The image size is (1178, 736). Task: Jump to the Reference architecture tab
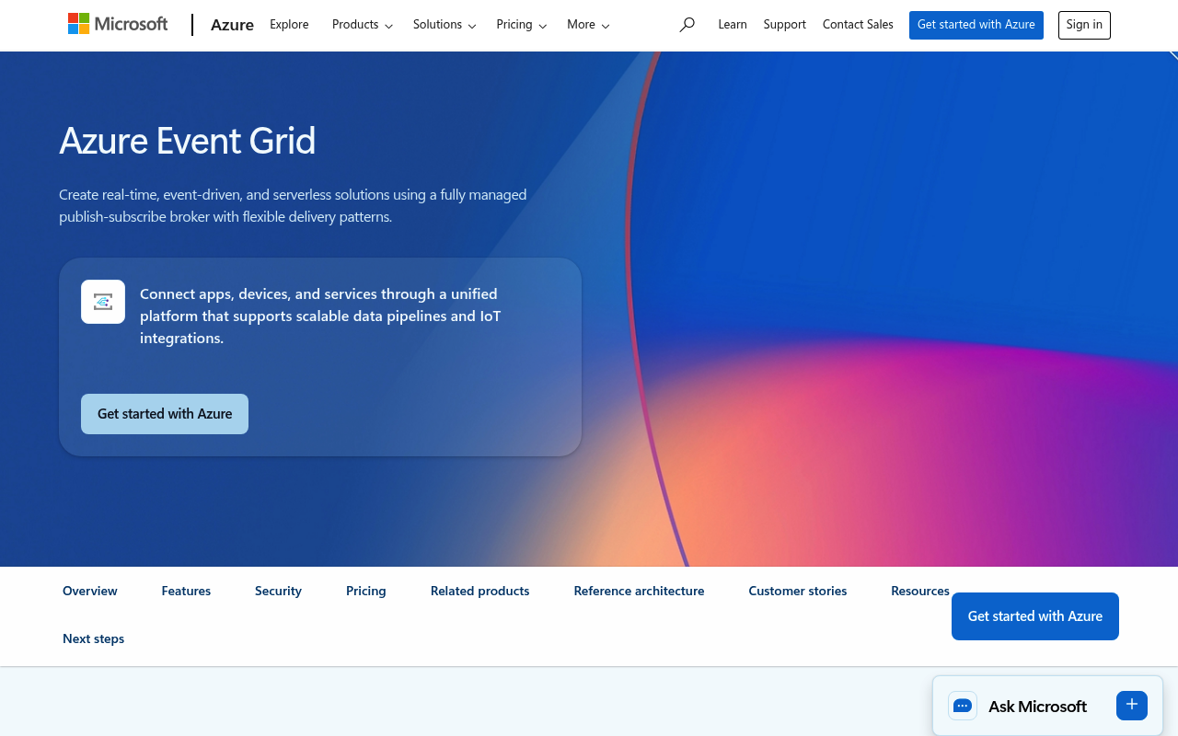click(639, 591)
